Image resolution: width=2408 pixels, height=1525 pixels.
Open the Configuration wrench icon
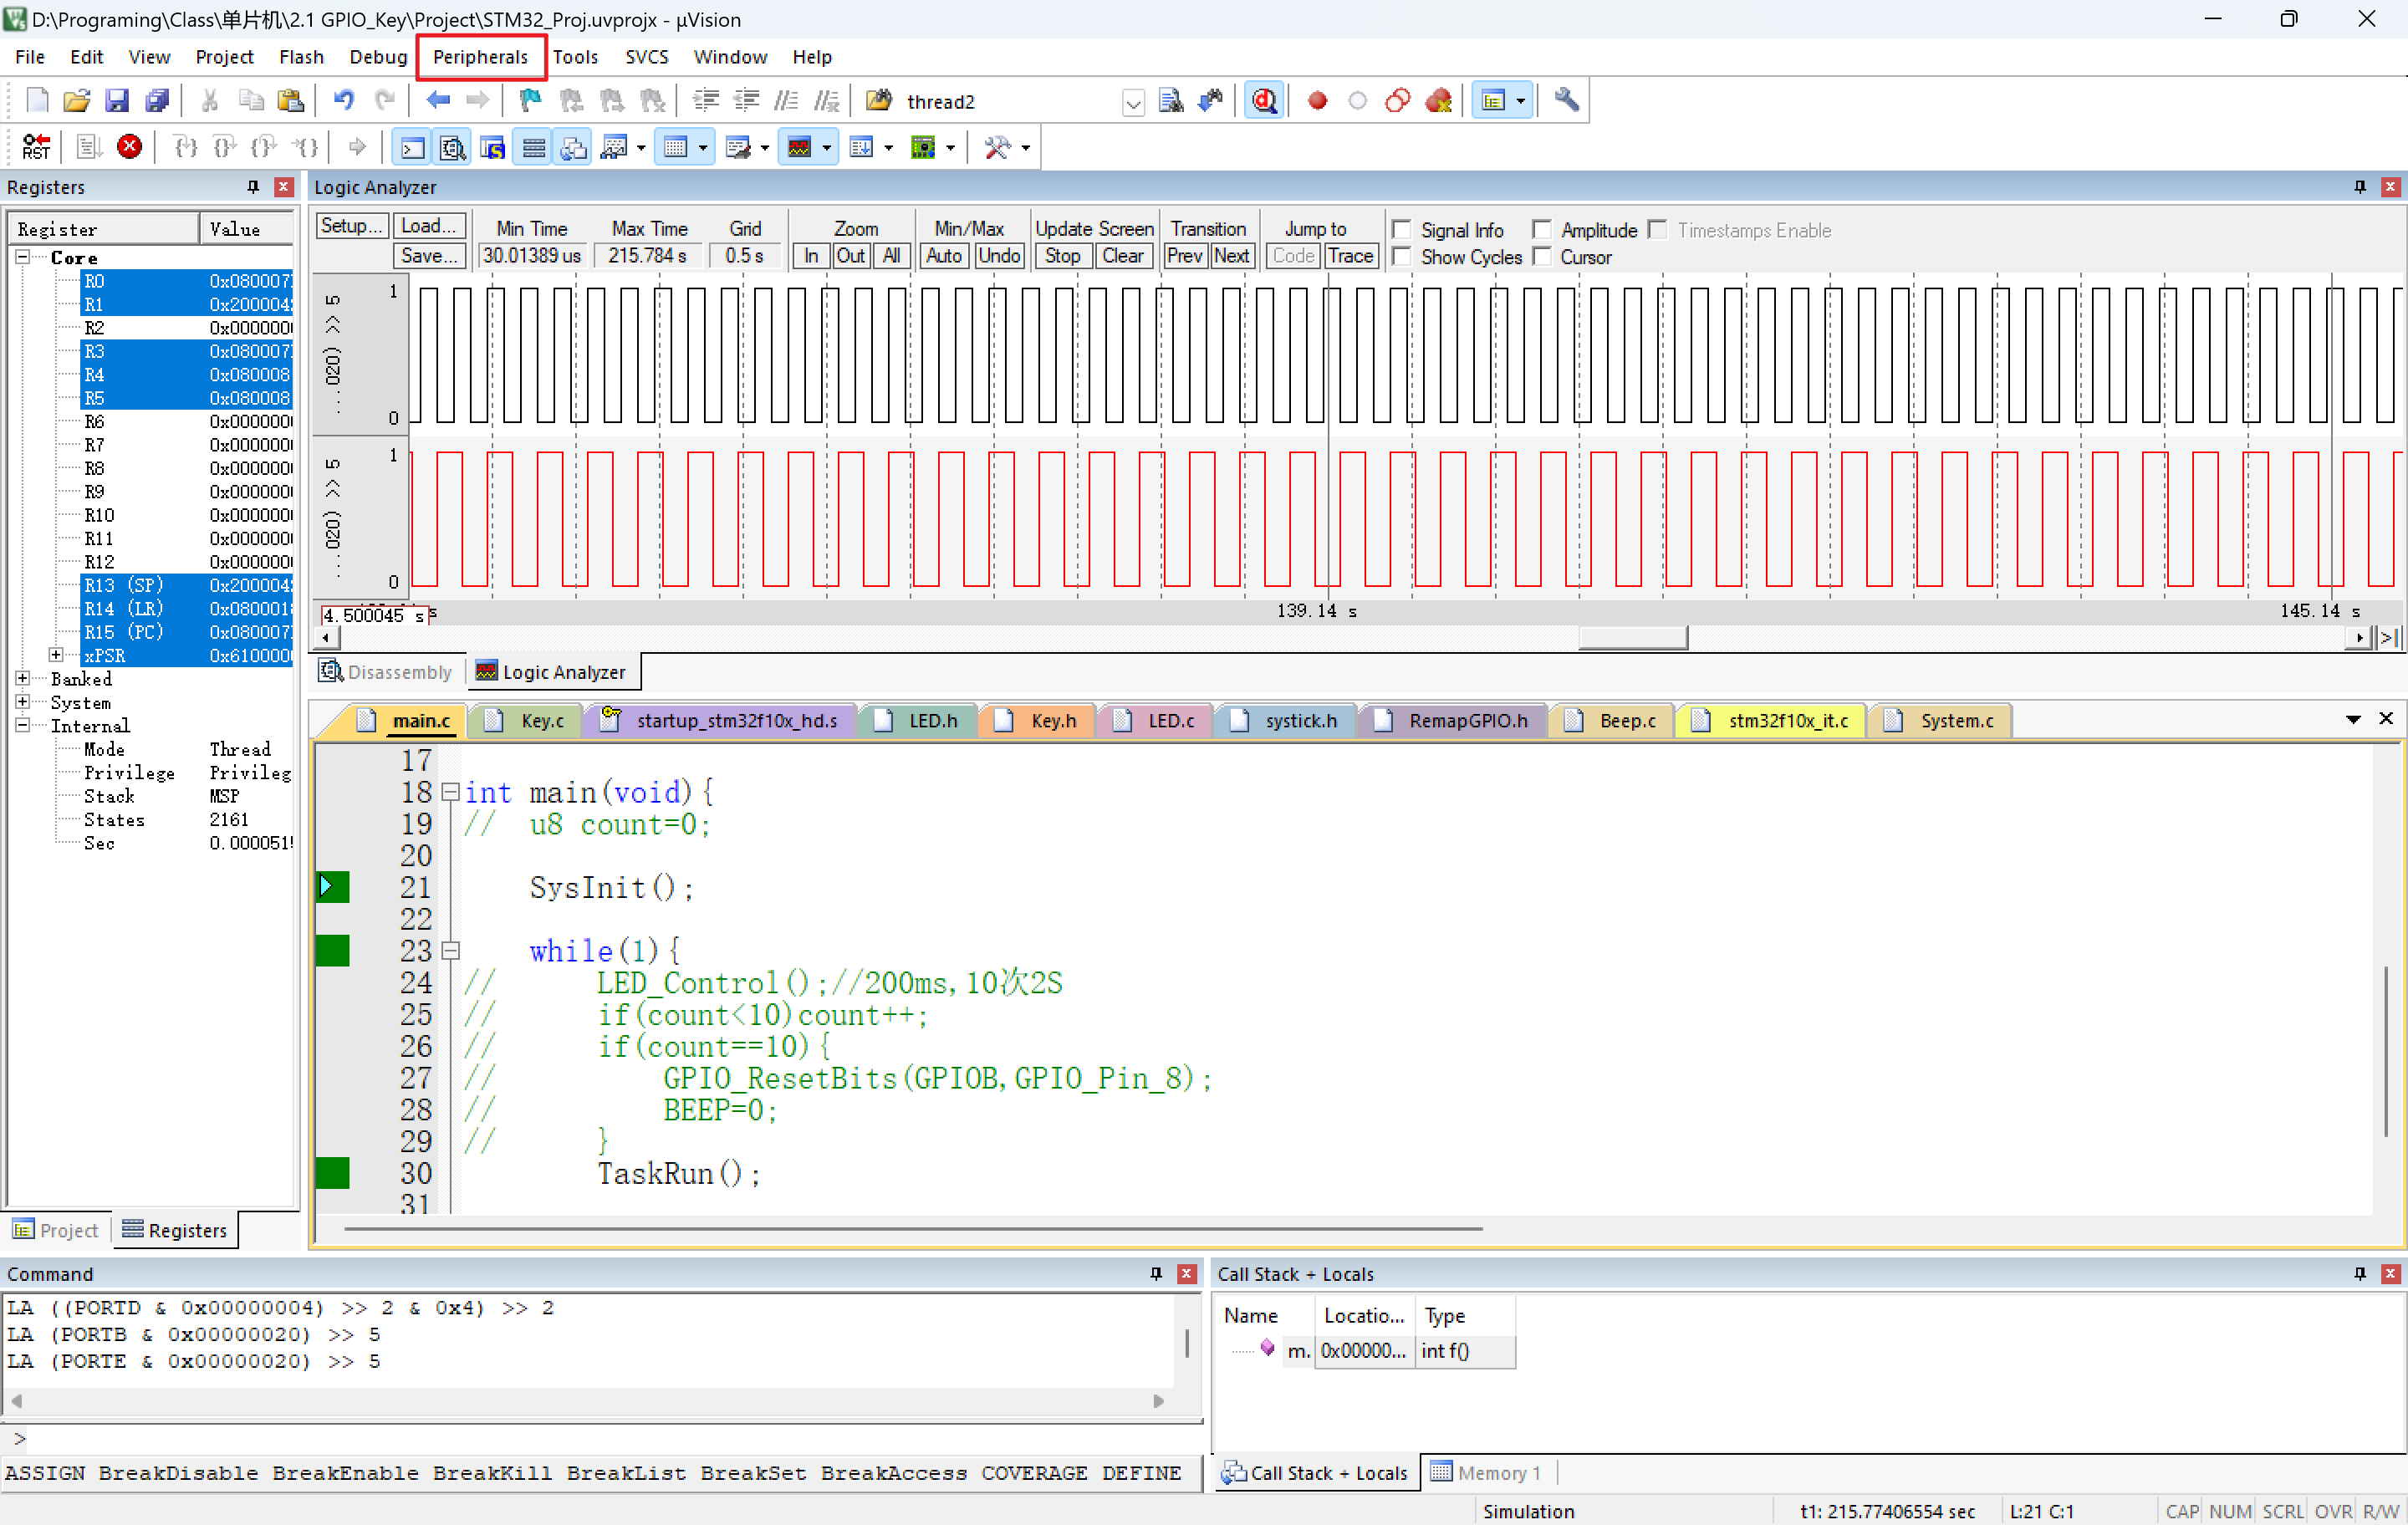point(1566,101)
